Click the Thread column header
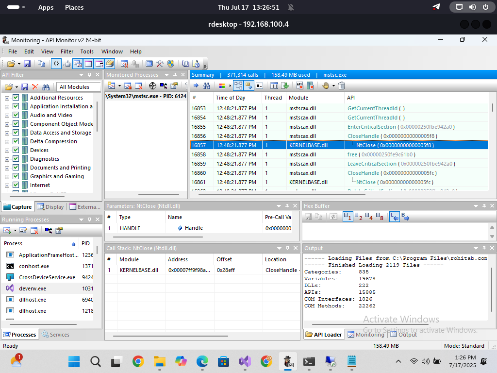Screen dimensions: 497x373 click(x=273, y=98)
